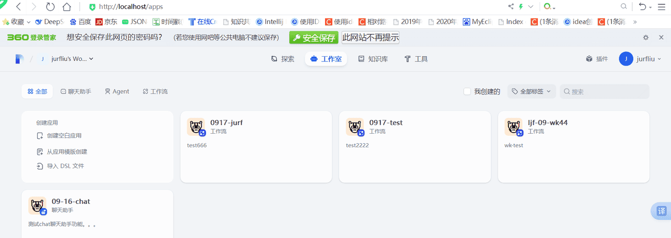Click the 译 translate floating button

tap(662, 211)
